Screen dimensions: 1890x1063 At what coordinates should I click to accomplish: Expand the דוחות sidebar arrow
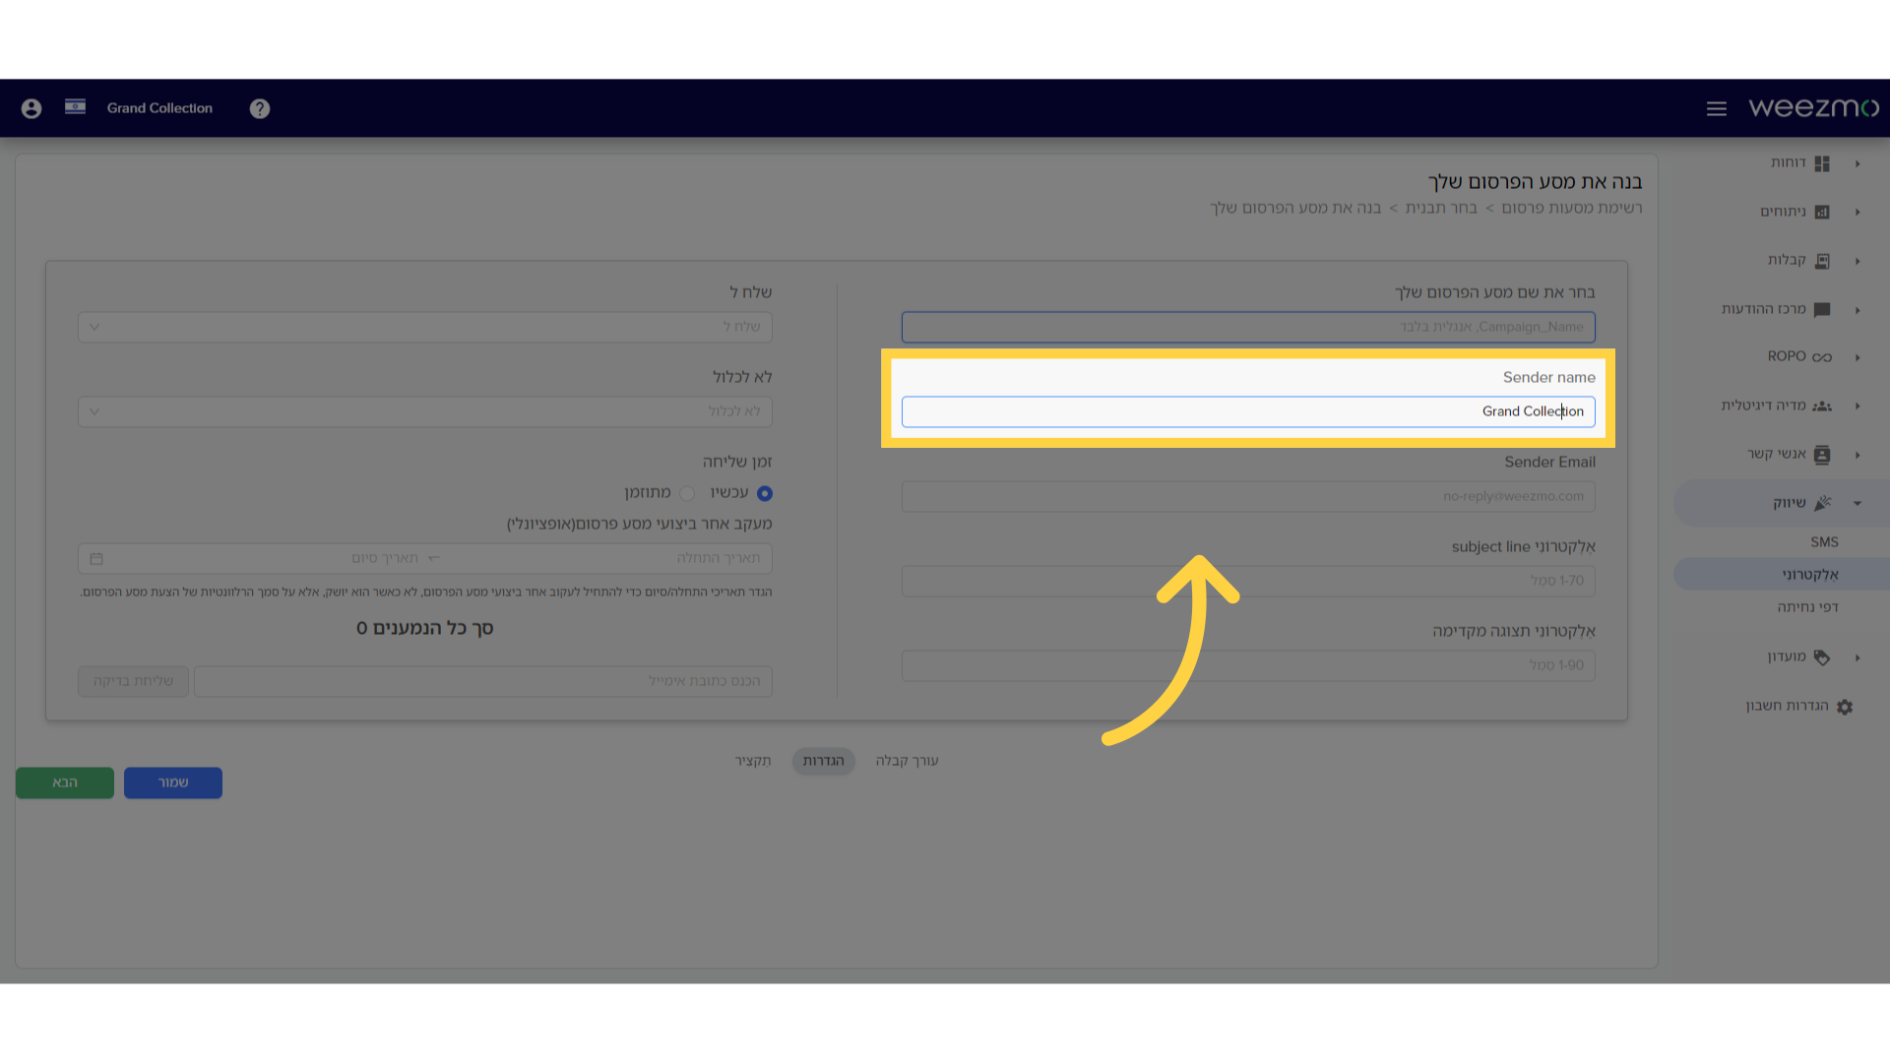tap(1858, 164)
